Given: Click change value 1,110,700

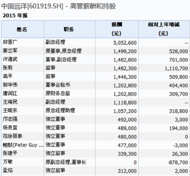Looking at the screenshot, I should [x=176, y=69].
